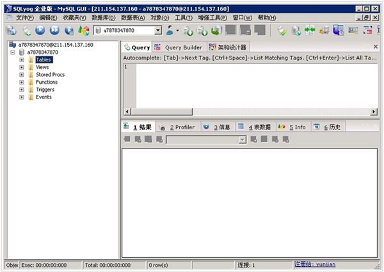This screenshot has width=384, height=272.
Task: Click inside the SQL query editor area
Action: 257,86
